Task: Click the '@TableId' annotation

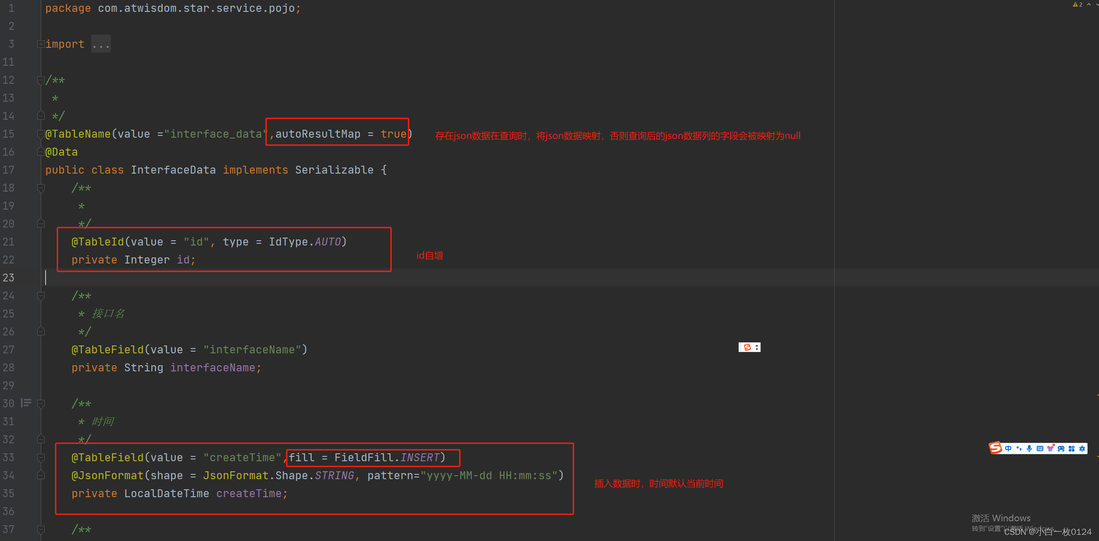Action: (x=98, y=242)
